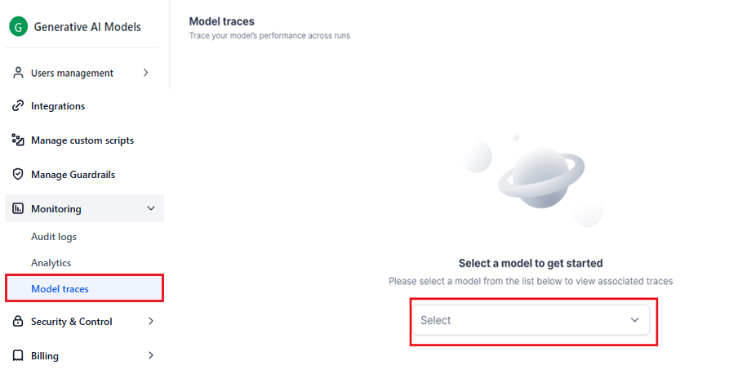Click the Monitoring chart icon

point(18,209)
